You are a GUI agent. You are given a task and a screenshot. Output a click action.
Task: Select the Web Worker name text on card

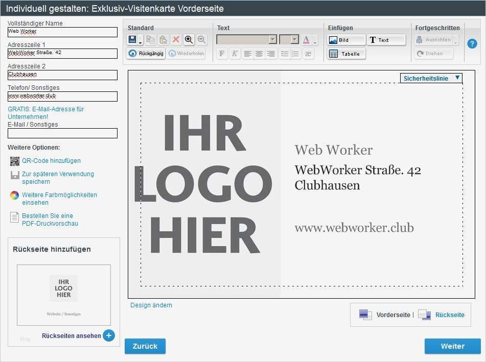[334, 150]
